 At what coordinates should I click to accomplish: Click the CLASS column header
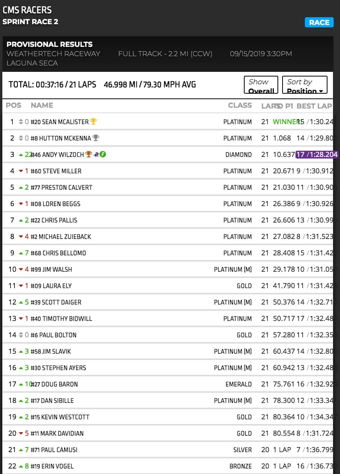coord(240,105)
